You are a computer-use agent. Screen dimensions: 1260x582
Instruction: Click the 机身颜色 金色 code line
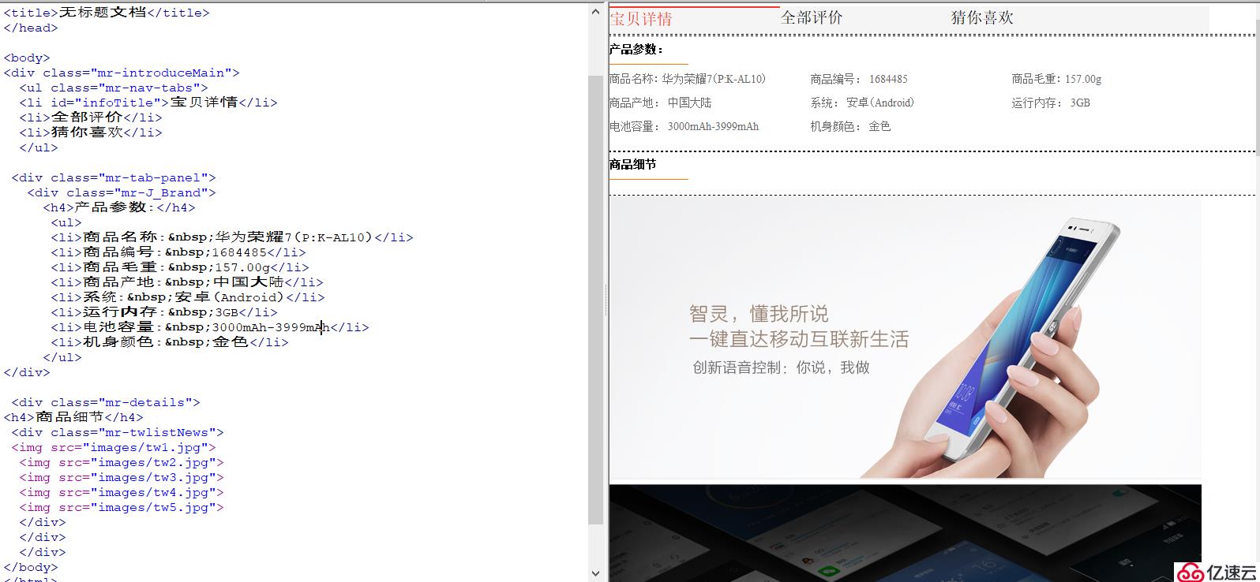tap(170, 342)
